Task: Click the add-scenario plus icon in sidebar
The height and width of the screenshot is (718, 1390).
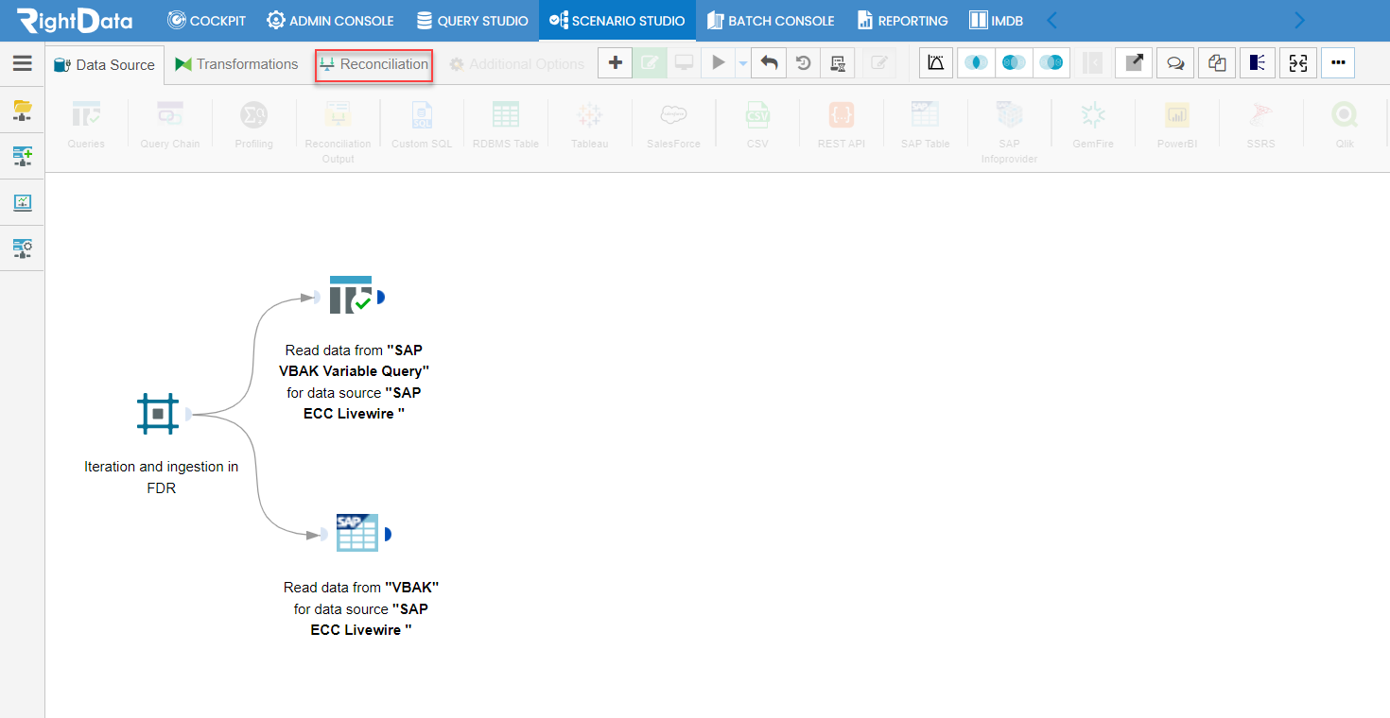Action: (x=23, y=156)
